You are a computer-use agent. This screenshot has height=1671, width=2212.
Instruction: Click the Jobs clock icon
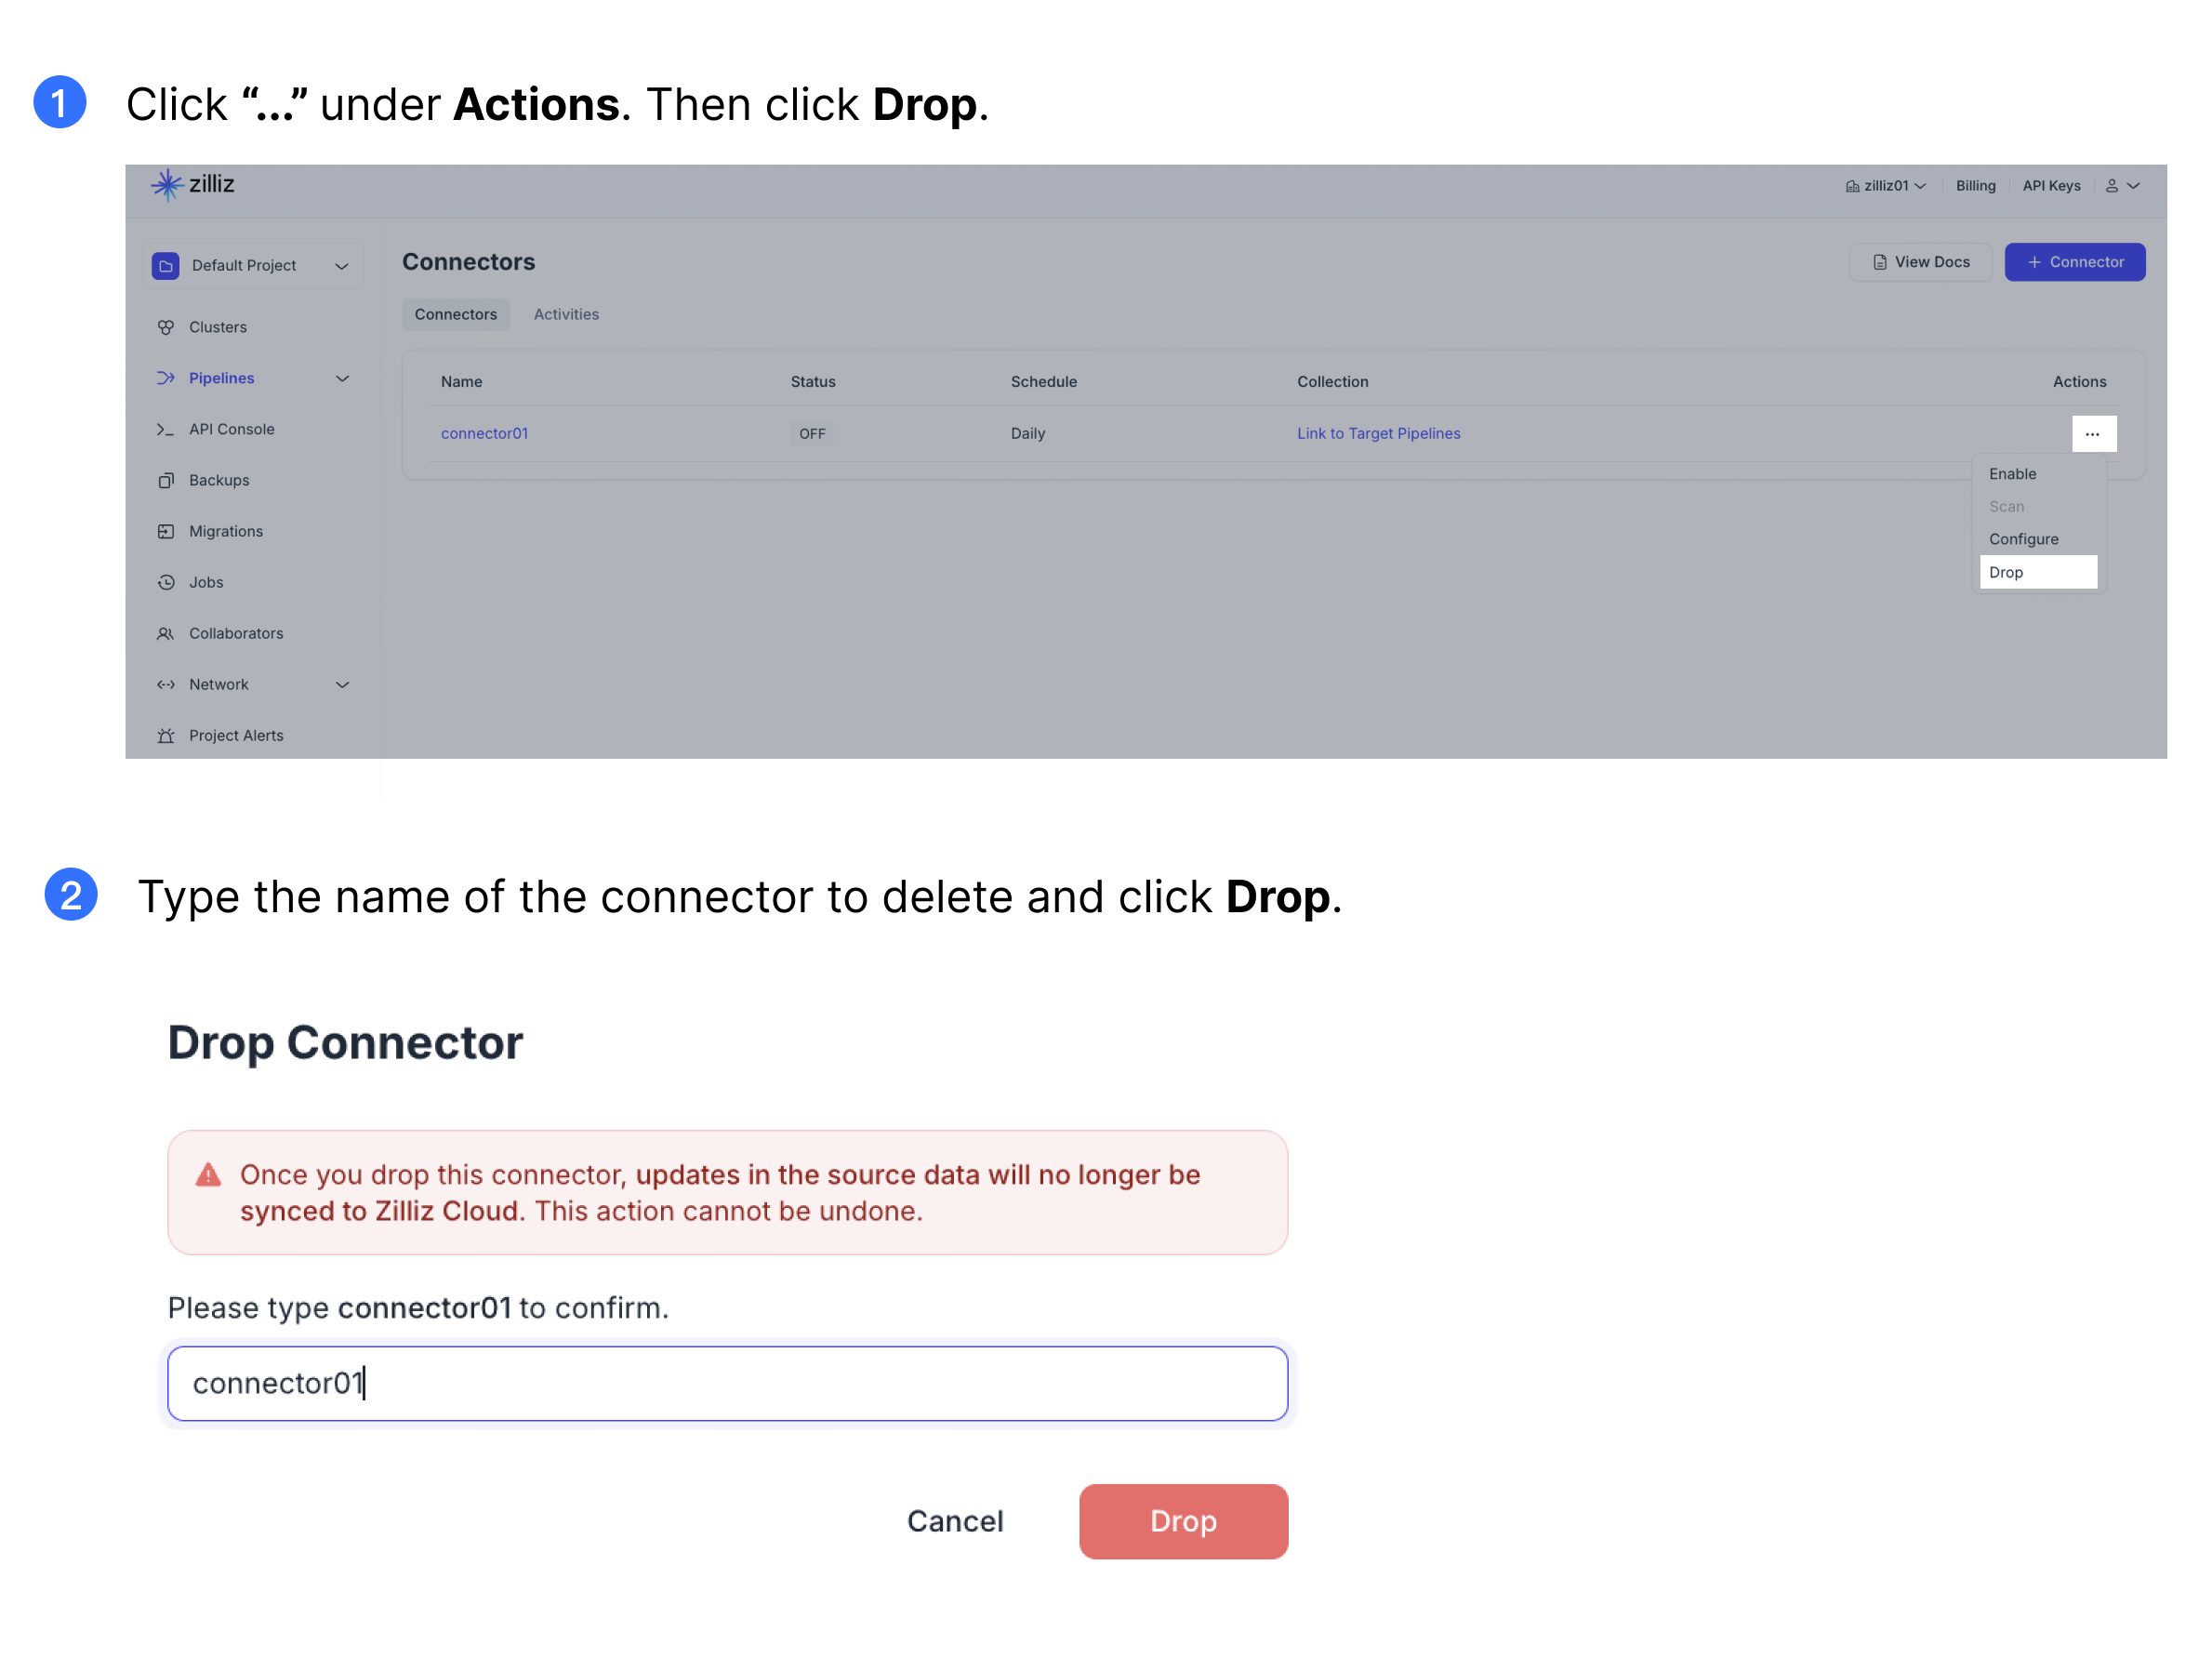tap(166, 583)
